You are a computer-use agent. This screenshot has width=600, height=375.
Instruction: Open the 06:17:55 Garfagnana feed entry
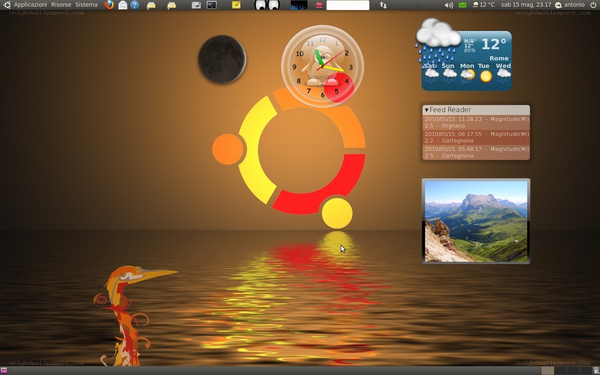click(476, 137)
